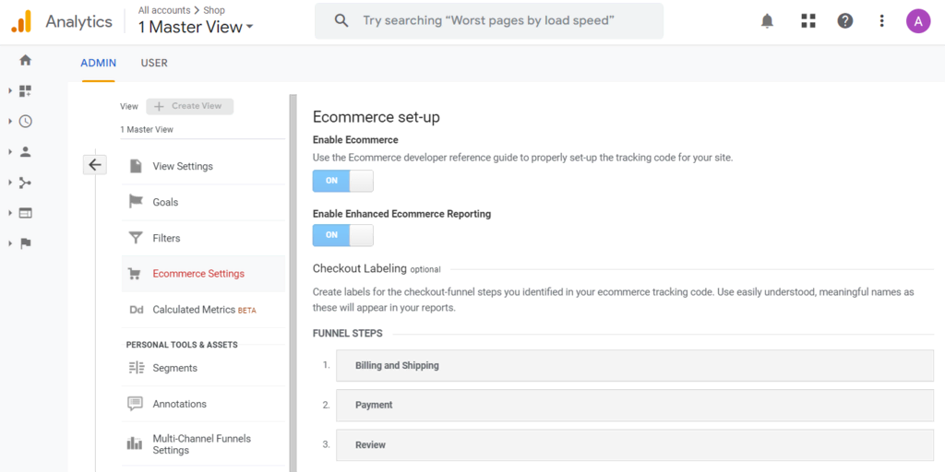945x472 pixels.
Task: Open the Goals settings link
Action: (x=165, y=202)
